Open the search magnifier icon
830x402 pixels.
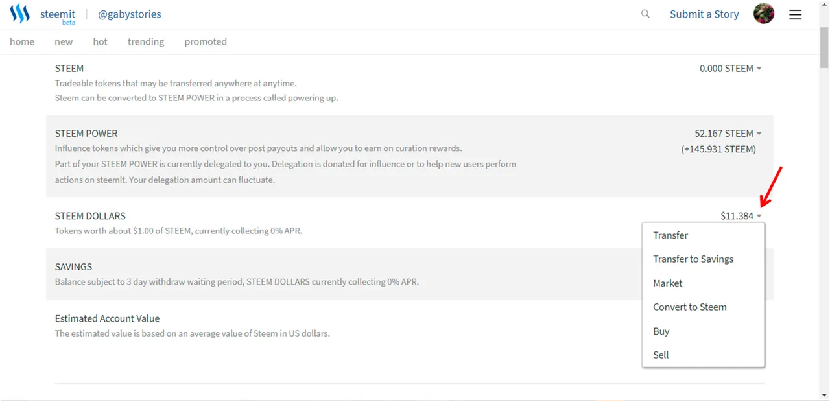tap(645, 14)
